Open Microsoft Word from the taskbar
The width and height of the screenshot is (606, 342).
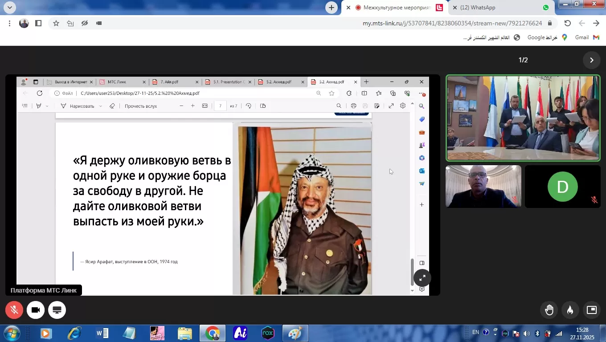point(102,333)
